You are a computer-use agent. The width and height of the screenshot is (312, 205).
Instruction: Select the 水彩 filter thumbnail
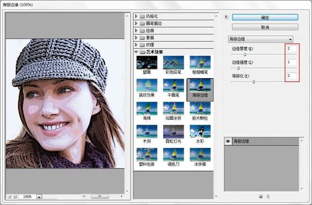pos(200,134)
